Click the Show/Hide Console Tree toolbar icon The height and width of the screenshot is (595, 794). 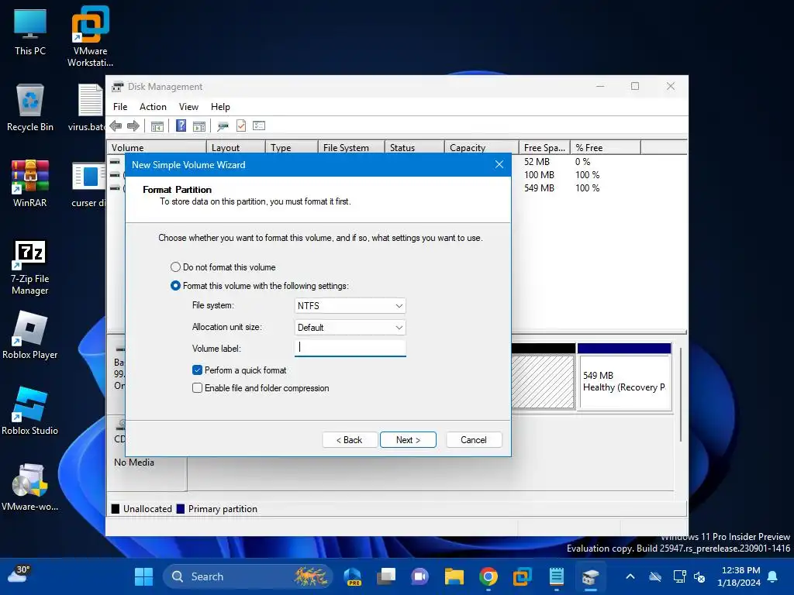(157, 126)
